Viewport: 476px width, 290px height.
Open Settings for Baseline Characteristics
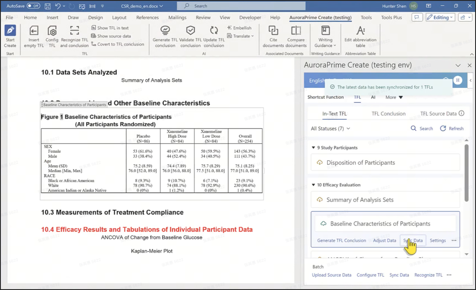pyautogui.click(x=438, y=240)
